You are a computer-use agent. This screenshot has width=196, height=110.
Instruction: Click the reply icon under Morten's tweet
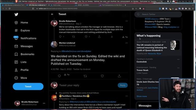(59, 76)
